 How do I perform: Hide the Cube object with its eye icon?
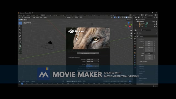(155, 25)
